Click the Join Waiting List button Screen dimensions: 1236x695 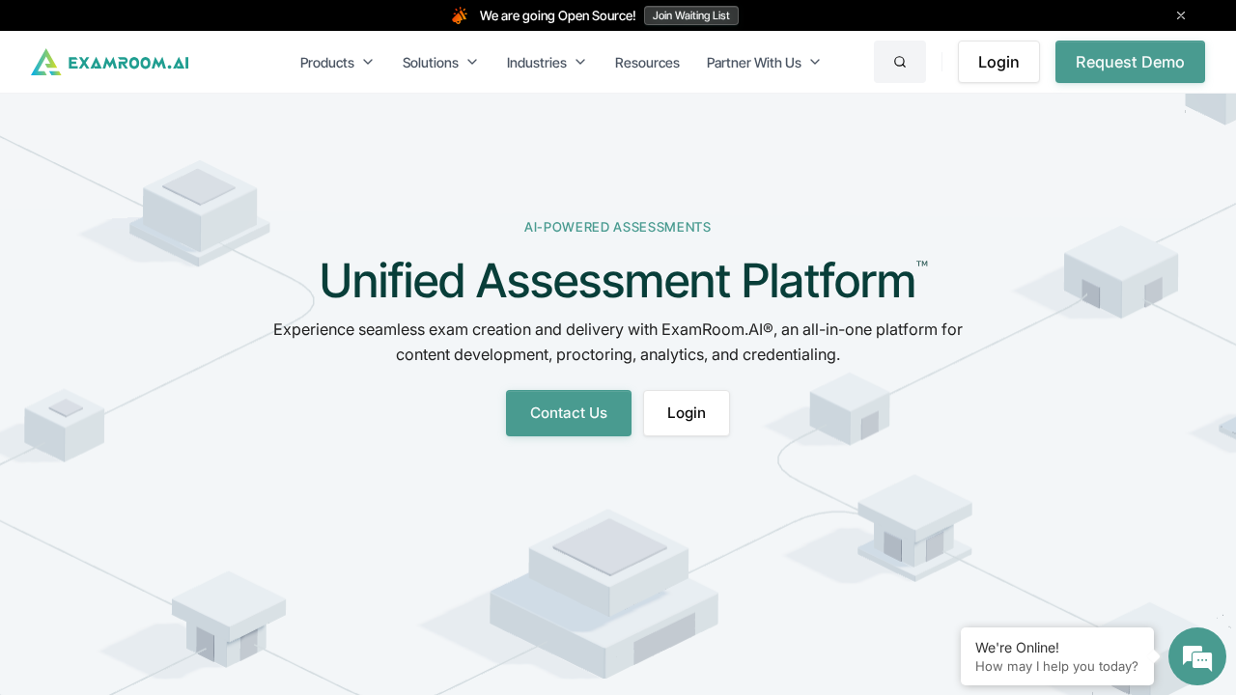tap(690, 15)
